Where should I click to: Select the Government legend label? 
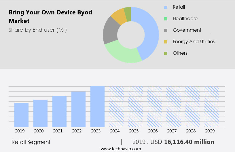click(x=187, y=30)
